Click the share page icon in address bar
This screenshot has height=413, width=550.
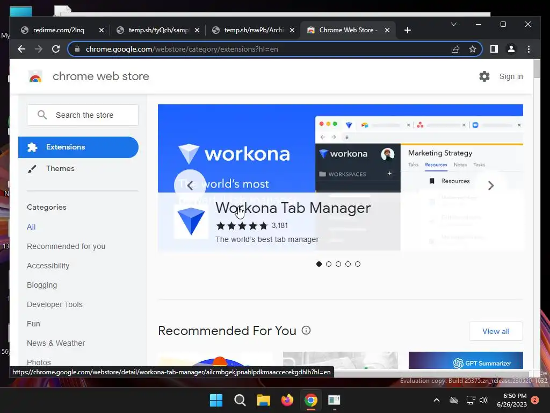pos(455,49)
